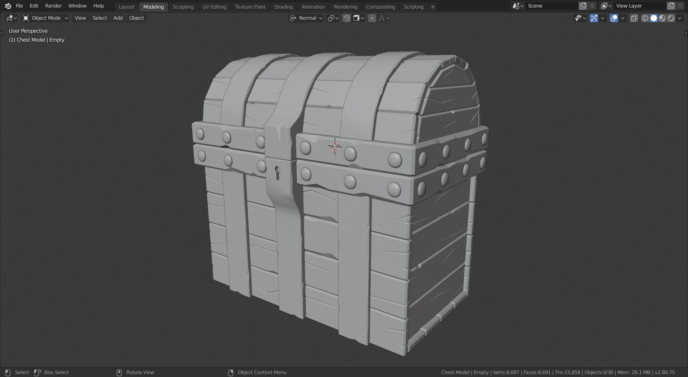
Task: Open the File menu
Action: click(x=19, y=6)
